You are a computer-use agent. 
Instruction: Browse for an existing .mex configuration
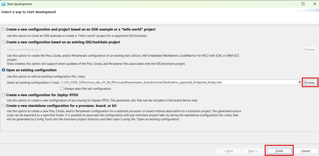coord(310,83)
